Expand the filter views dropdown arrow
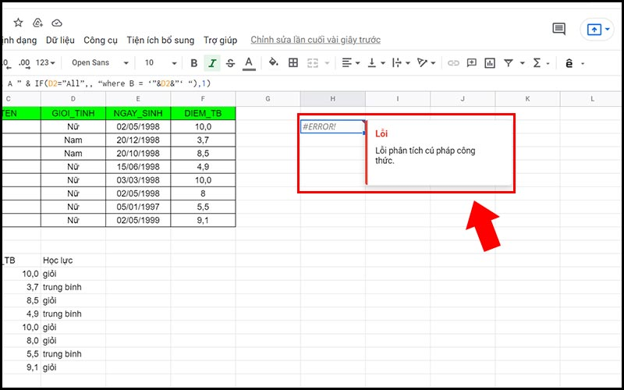Viewport: 624px width, 390px height. point(522,63)
